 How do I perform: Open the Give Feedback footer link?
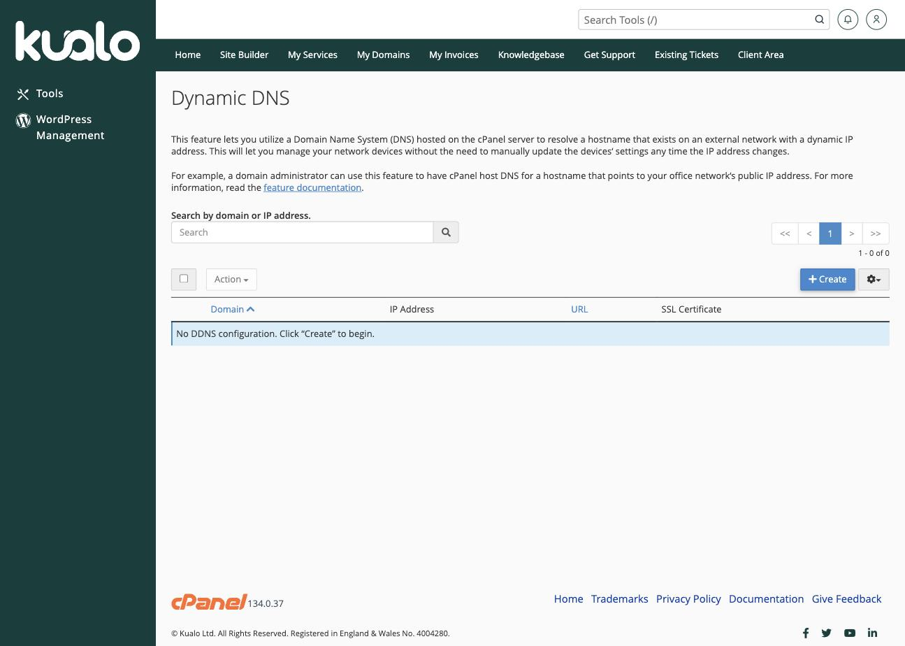846,599
